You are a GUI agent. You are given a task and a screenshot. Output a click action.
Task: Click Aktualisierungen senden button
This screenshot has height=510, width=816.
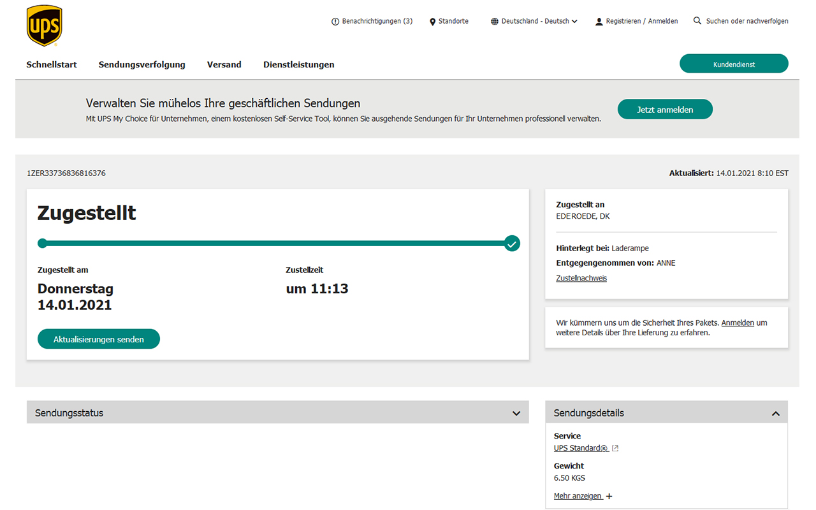(x=99, y=339)
